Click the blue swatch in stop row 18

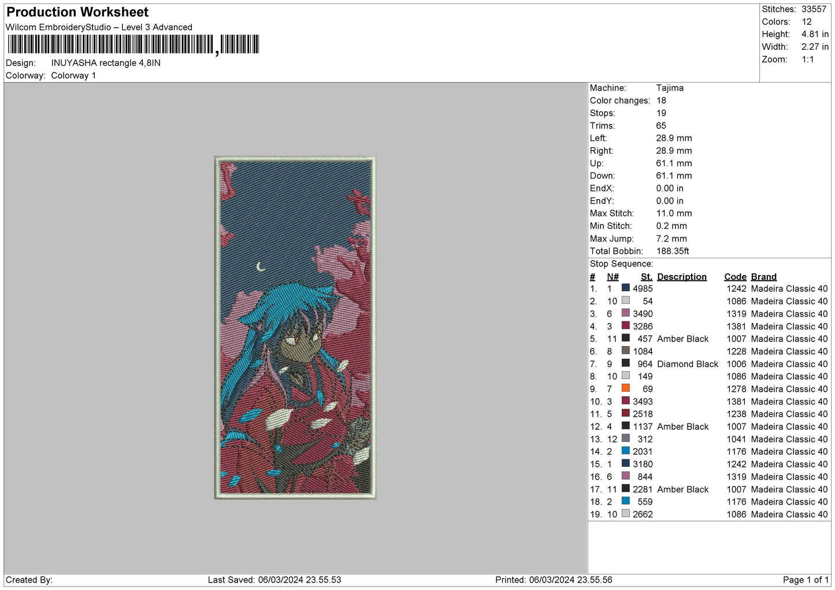tap(625, 501)
